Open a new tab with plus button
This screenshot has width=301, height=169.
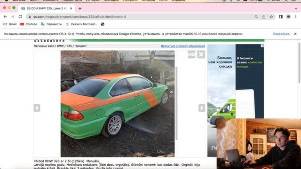point(80,8)
